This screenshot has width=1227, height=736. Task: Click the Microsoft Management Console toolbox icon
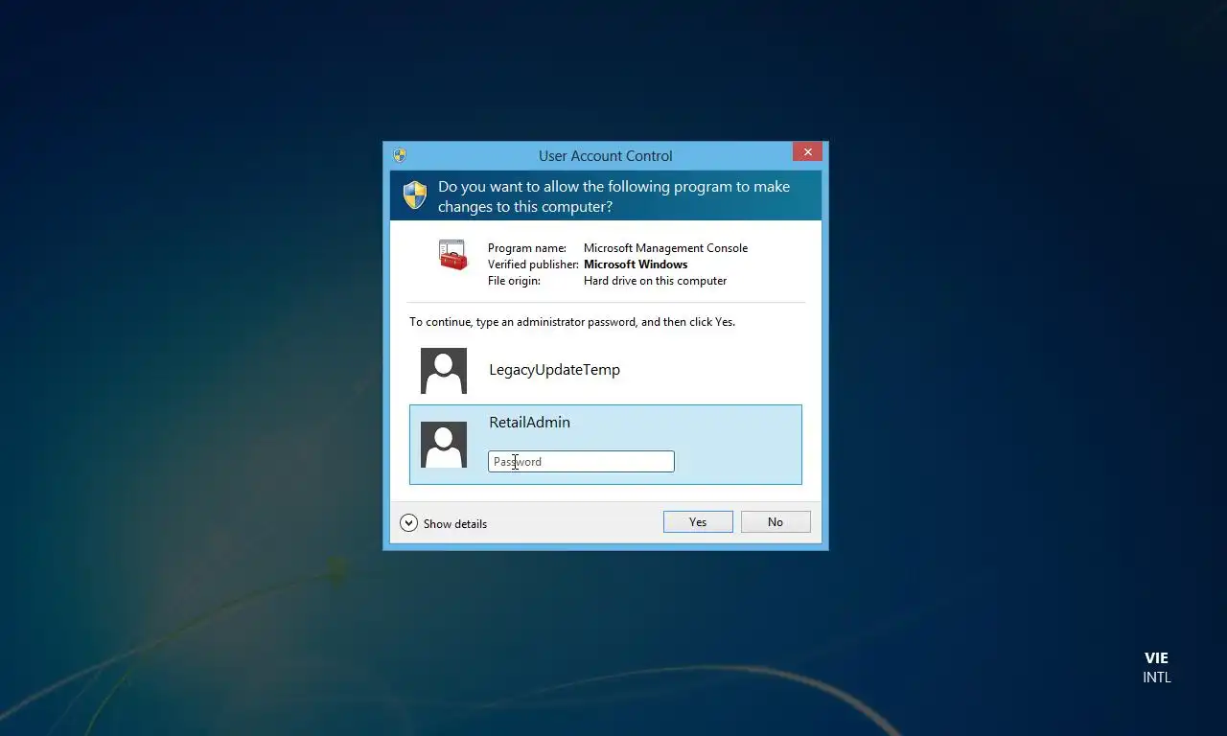pyautogui.click(x=452, y=255)
